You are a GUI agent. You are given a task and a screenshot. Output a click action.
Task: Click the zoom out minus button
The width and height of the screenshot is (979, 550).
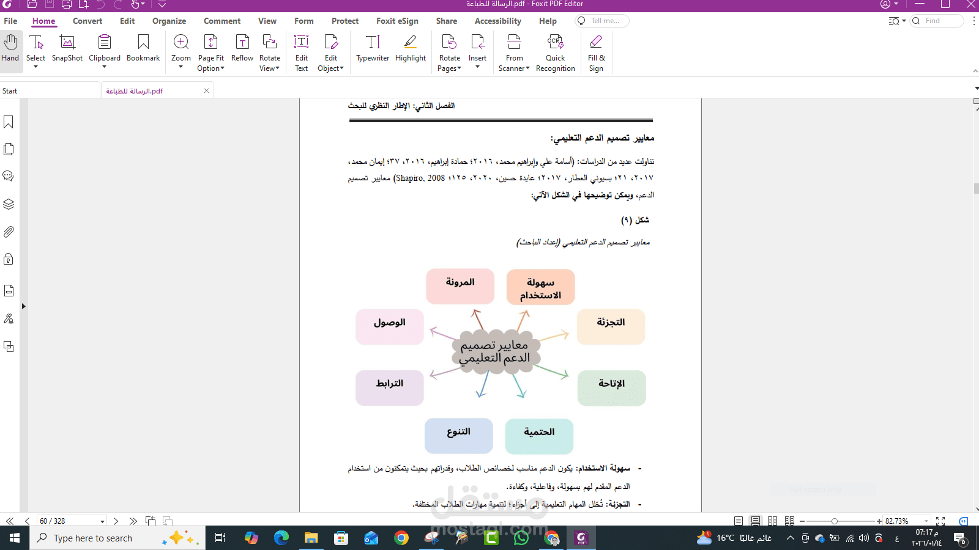point(802,521)
